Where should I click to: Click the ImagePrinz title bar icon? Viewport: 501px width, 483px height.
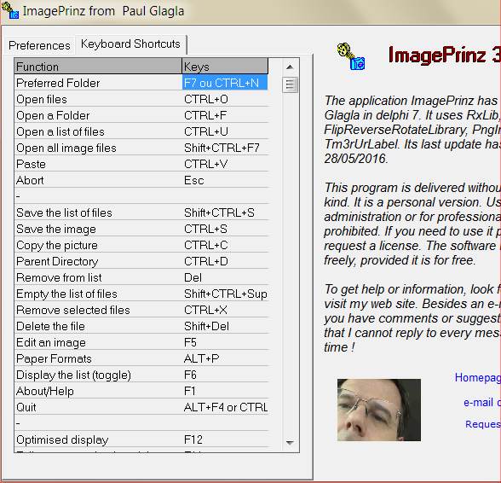pyautogui.click(x=10, y=10)
